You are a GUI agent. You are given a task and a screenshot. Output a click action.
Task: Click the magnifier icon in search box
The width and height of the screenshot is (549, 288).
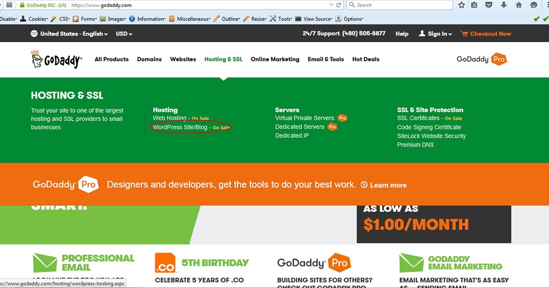[x=352, y=5]
